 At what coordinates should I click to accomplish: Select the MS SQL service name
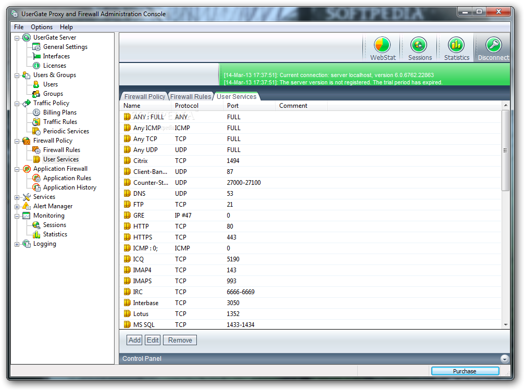[144, 325]
